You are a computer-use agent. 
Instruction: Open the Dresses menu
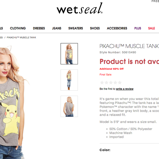(39, 28)
